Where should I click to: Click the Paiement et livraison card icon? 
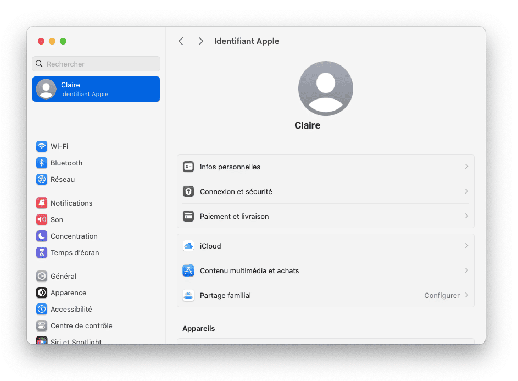(188, 216)
